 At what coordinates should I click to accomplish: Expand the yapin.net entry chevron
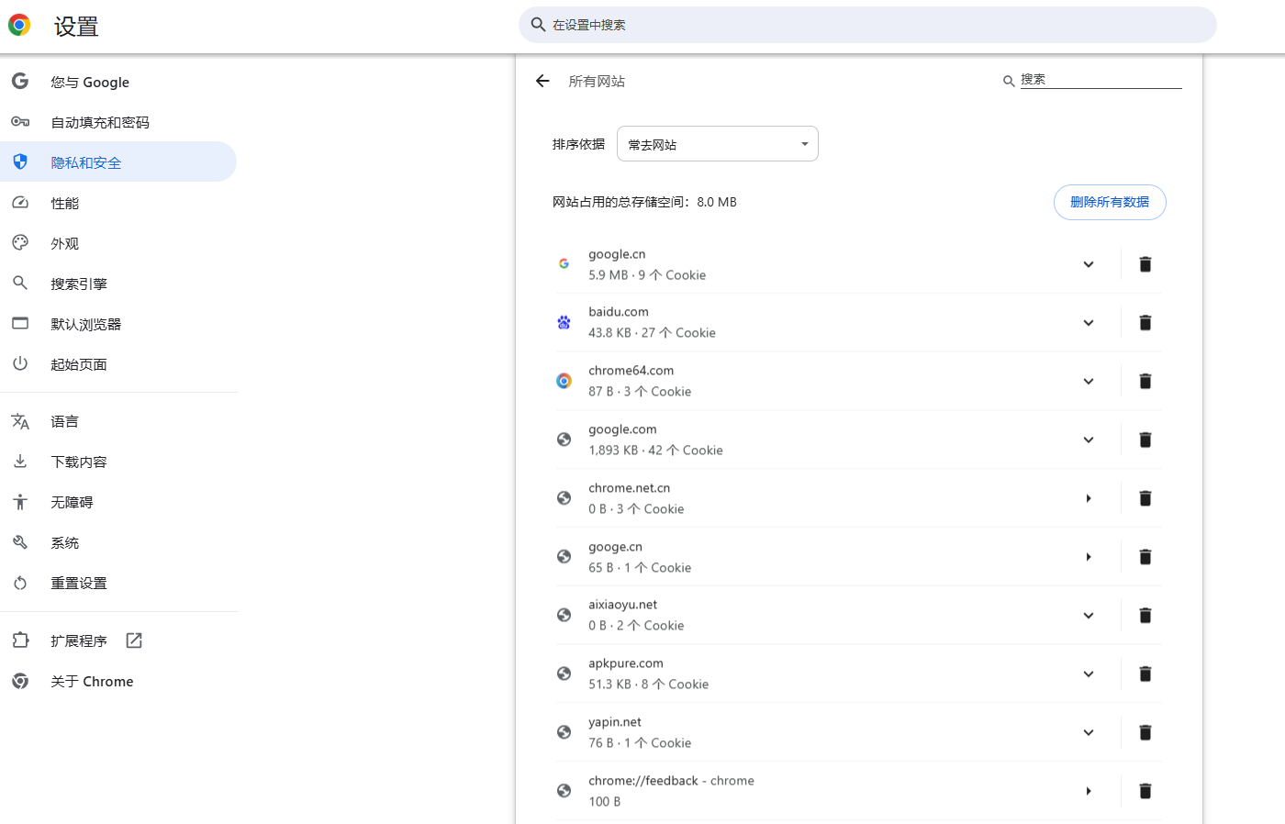pos(1089,732)
